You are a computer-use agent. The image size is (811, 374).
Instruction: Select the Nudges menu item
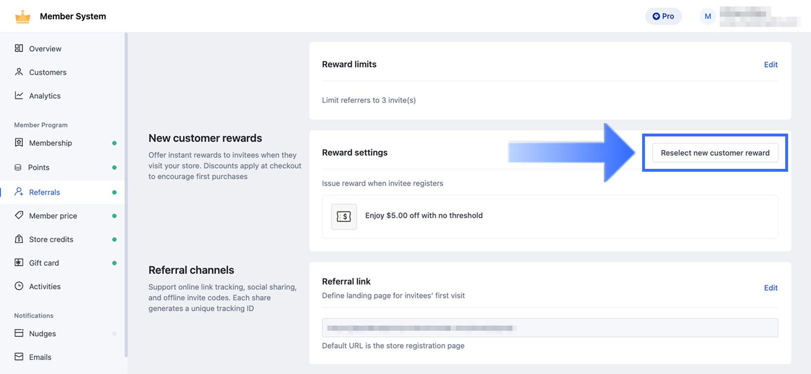click(x=42, y=333)
